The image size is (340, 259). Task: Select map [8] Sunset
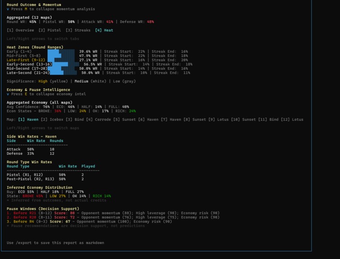(x=195, y=119)
